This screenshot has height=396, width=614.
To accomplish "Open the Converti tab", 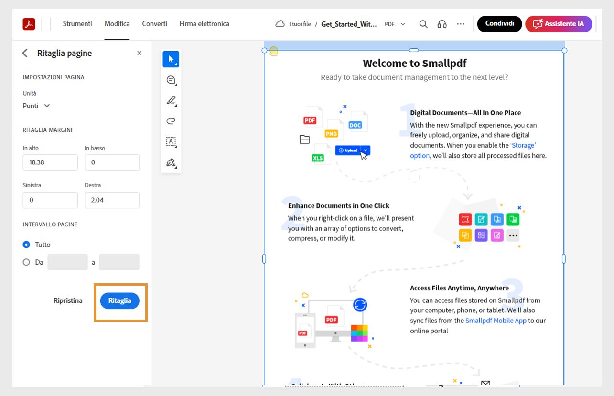I will [x=155, y=24].
